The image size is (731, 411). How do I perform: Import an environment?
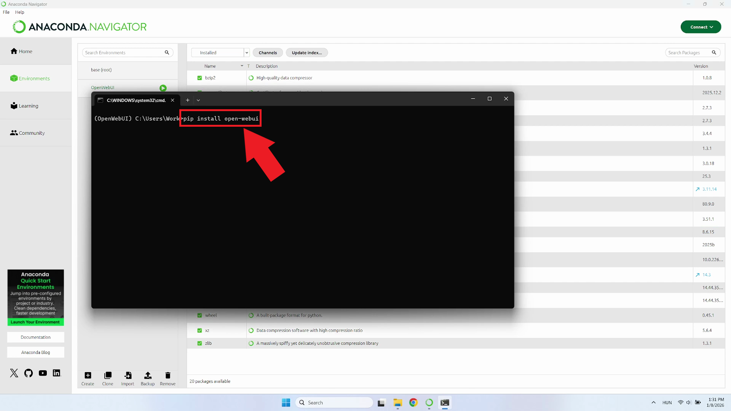(128, 378)
